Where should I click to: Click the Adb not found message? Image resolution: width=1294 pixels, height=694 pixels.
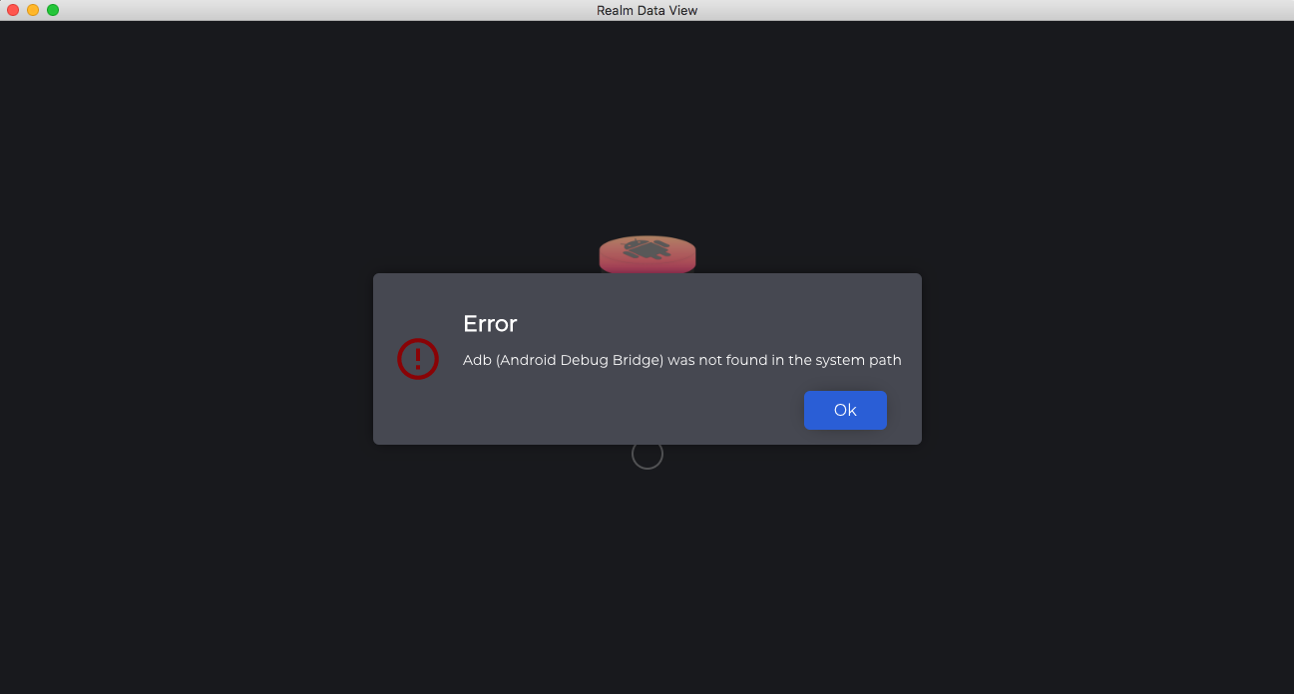(x=682, y=360)
